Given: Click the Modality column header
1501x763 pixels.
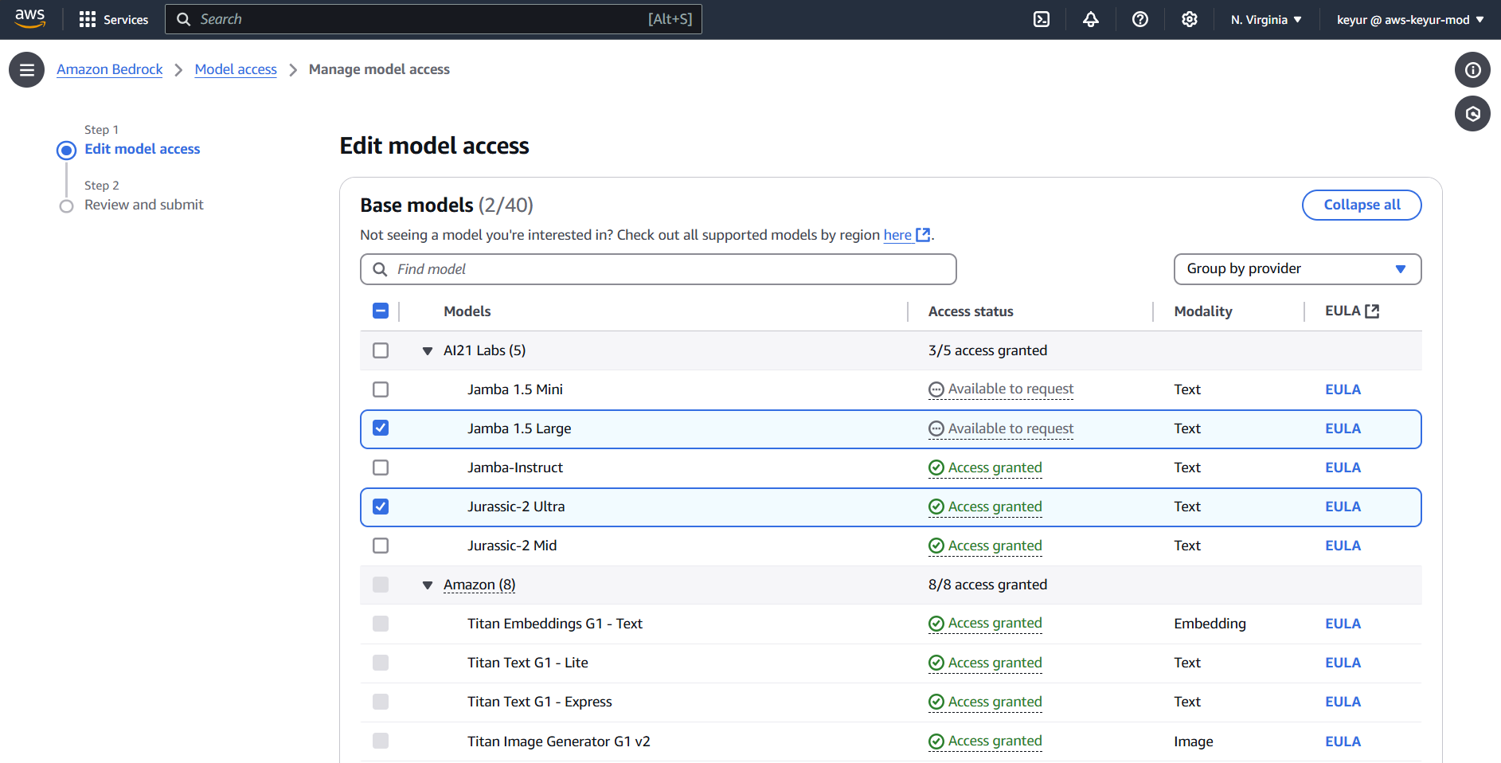Looking at the screenshot, I should [x=1203, y=311].
